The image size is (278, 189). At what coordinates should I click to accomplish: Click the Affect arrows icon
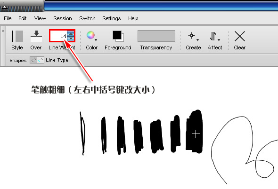[x=213, y=36]
